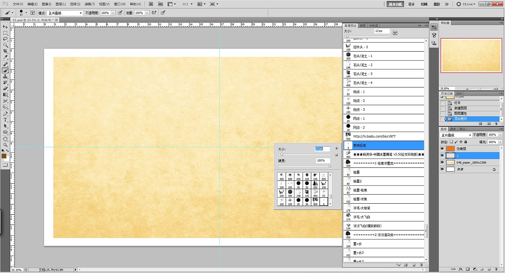Select the Eyedropper tool

click(6, 58)
